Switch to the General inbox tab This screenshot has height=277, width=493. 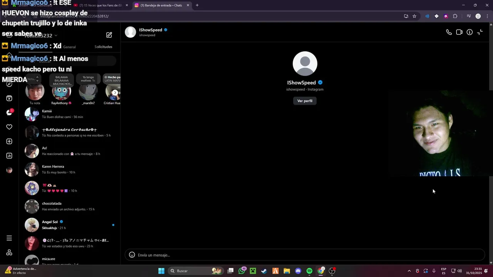(69, 47)
